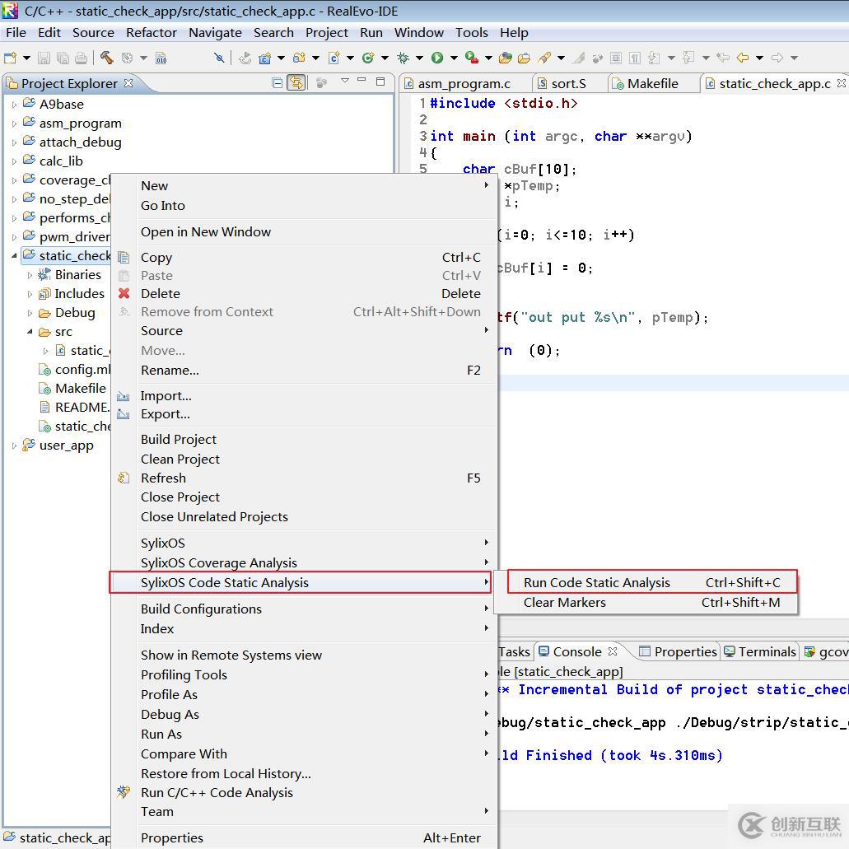849x849 pixels.
Task: Click the Collapse All icon in Project Explorer
Action: pyautogui.click(x=278, y=83)
